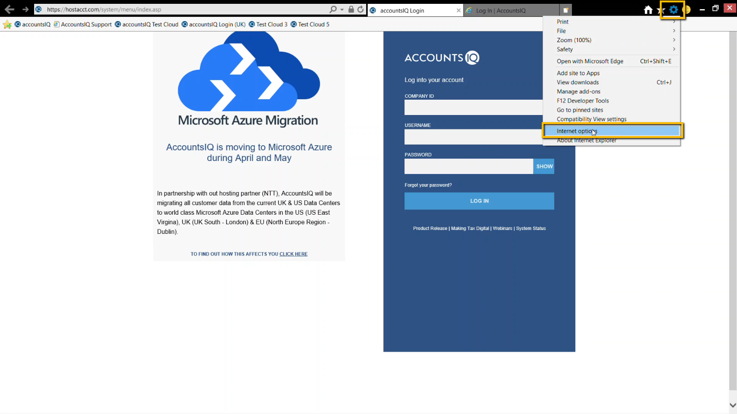Open a new tab with the new tab button
Screen dimensions: 737x414
click(x=566, y=10)
